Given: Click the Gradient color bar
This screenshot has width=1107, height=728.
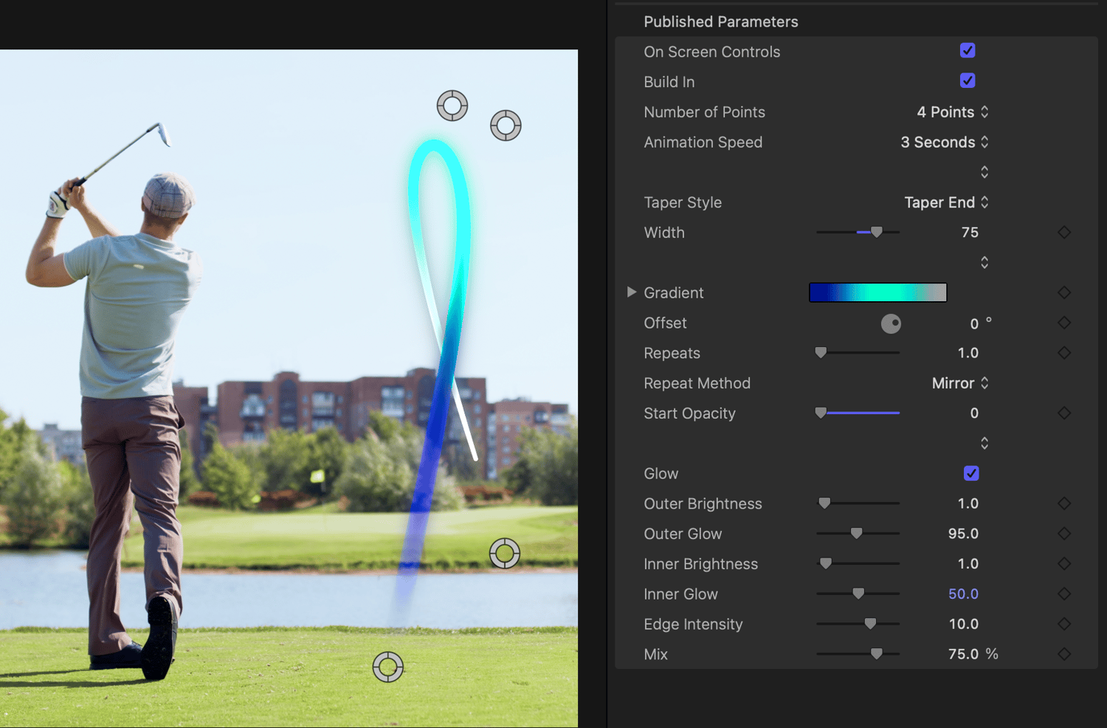Looking at the screenshot, I should coord(878,292).
